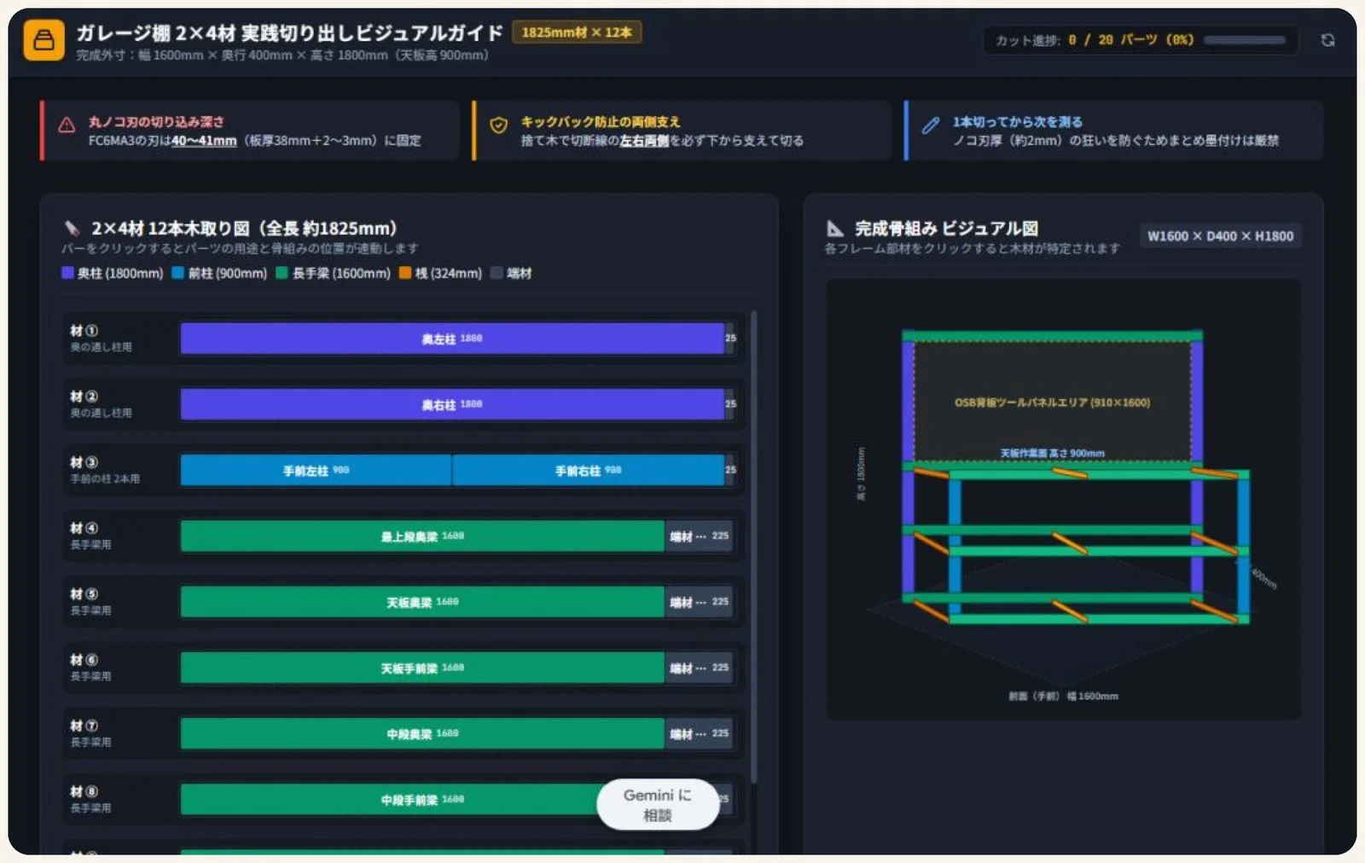Click the yellow shield check icon
Viewport: 1365px width, 863px height.
pyautogui.click(x=499, y=125)
